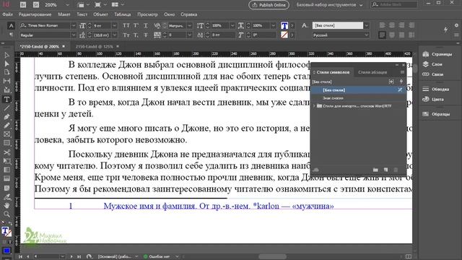Select the Line tool
Screen dimensions: 462x260
tap(6, 108)
